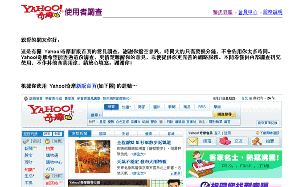This screenshot has height=187, width=303.
Task: Click the auction gavel icon for 拍賣
Action: click(257, 141)
